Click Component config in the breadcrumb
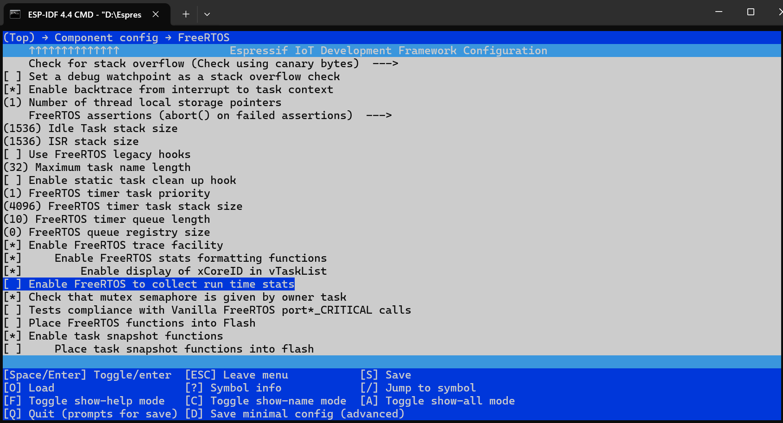783x423 pixels. 106,38
